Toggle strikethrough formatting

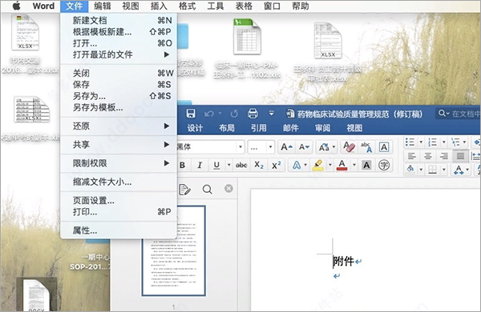pos(241,166)
